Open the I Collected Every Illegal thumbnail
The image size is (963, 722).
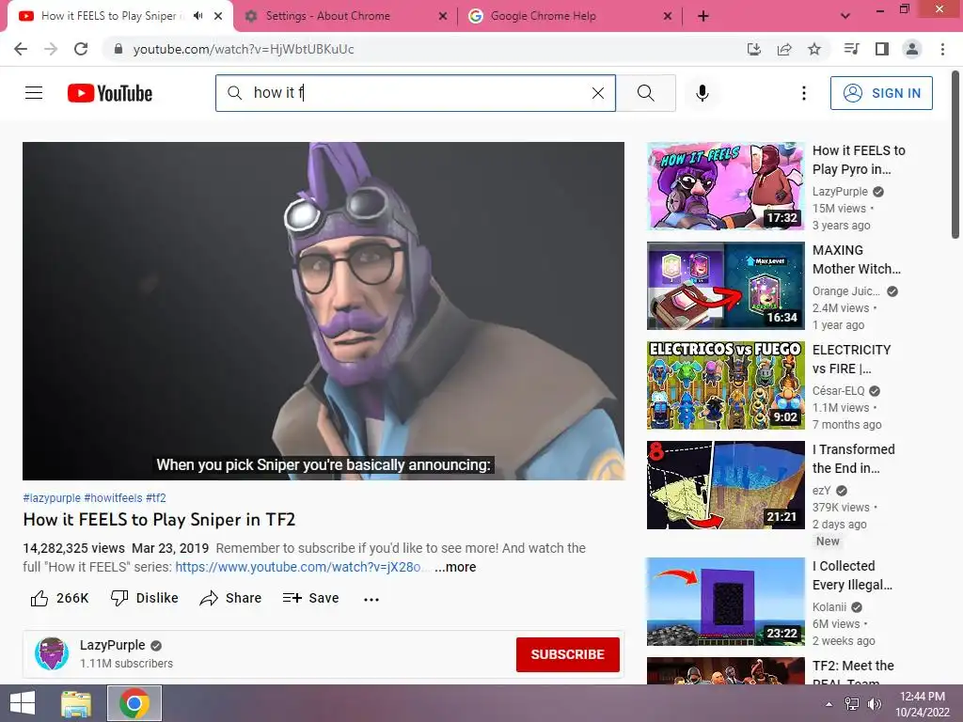click(x=725, y=601)
